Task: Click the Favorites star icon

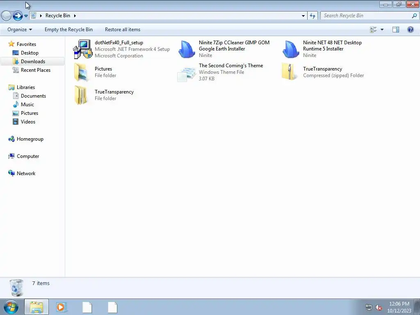Action: pyautogui.click(x=11, y=44)
